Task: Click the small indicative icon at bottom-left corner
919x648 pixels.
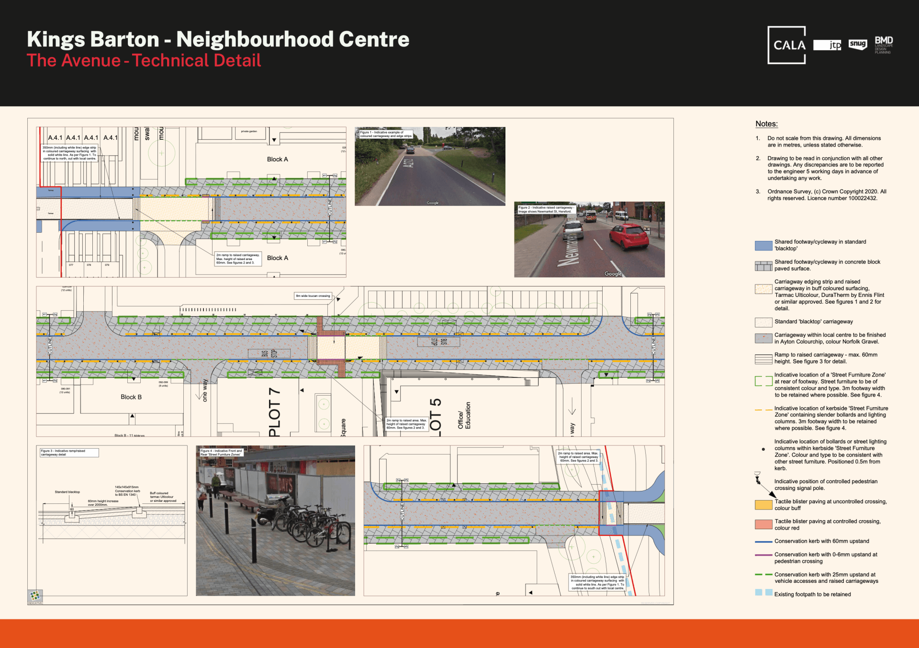Action: click(x=35, y=596)
